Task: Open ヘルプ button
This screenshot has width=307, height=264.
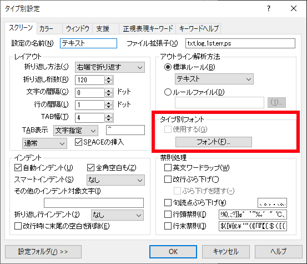Action: click(279, 252)
